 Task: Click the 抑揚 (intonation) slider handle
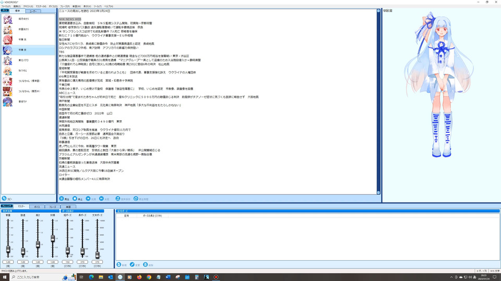[x=53, y=238]
